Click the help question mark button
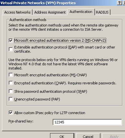The height and width of the screenshot is (138, 125). 119,3
